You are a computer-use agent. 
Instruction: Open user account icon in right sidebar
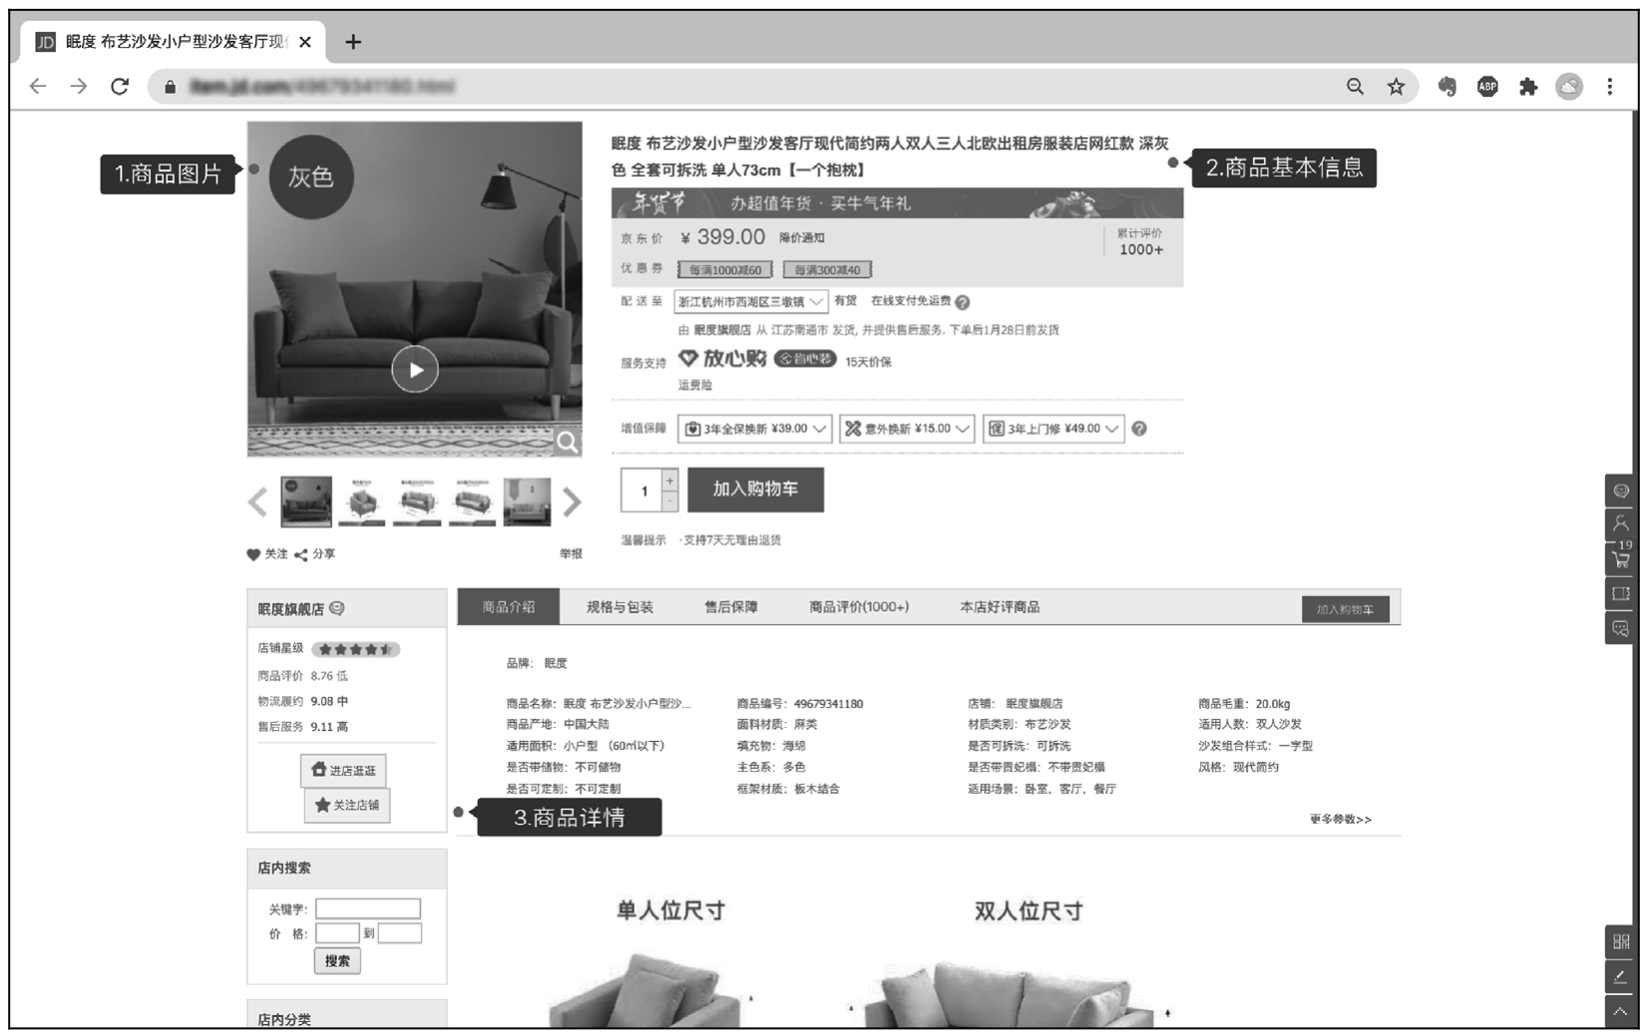tap(1621, 524)
